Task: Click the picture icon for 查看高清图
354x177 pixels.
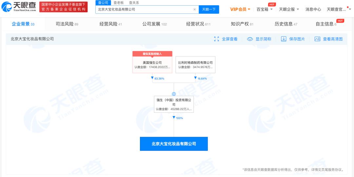Action: point(317,39)
